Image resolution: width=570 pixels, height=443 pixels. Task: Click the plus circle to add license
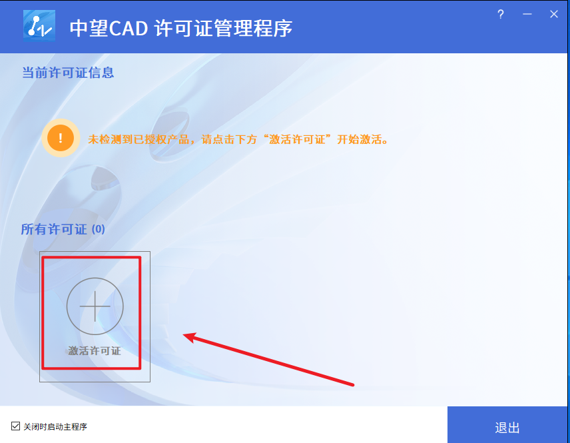[95, 306]
